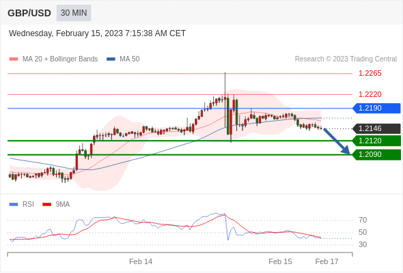Click the 1.2265 resistance level label
403x273 pixels.
click(x=370, y=74)
